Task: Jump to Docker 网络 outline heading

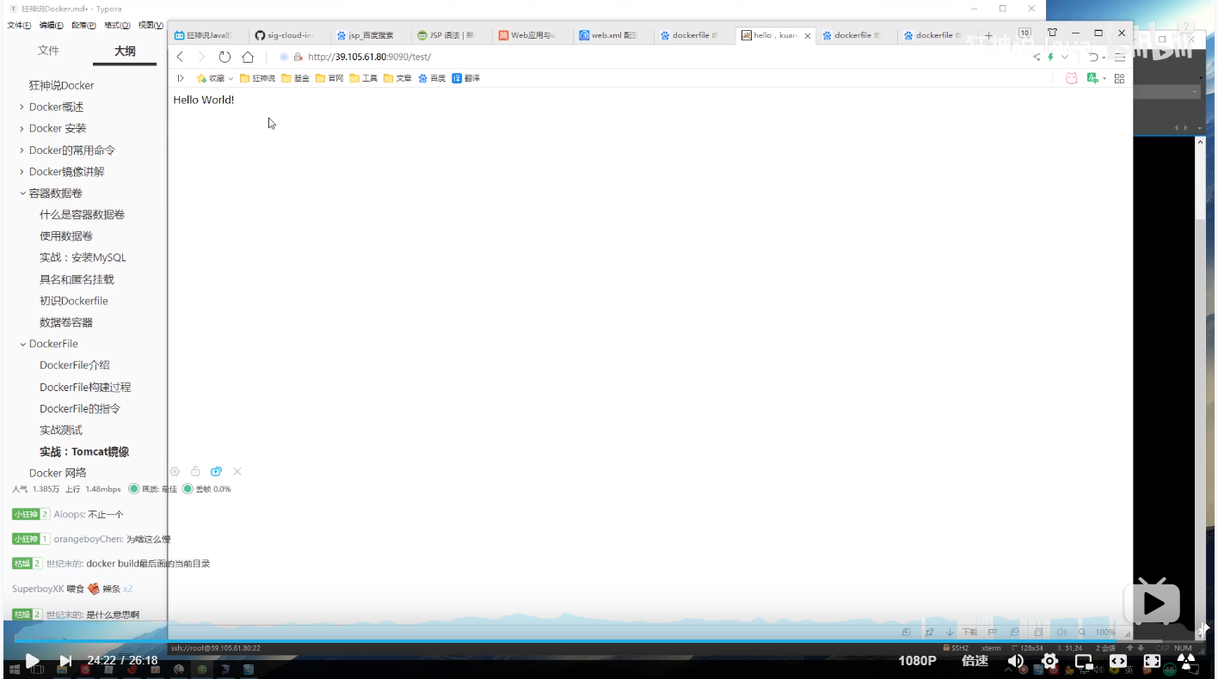Action: (58, 473)
